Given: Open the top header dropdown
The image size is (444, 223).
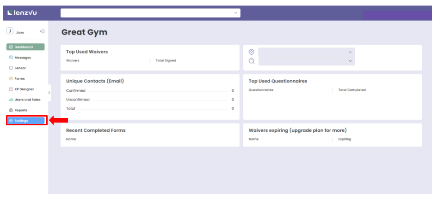Looking at the screenshot, I should tap(150, 13).
